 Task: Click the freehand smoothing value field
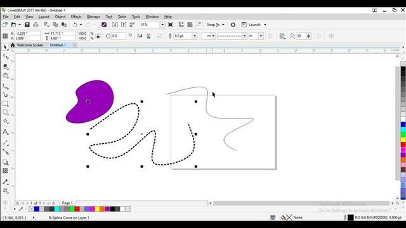tap(301, 36)
